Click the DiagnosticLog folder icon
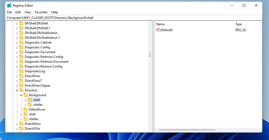 tap(21, 71)
